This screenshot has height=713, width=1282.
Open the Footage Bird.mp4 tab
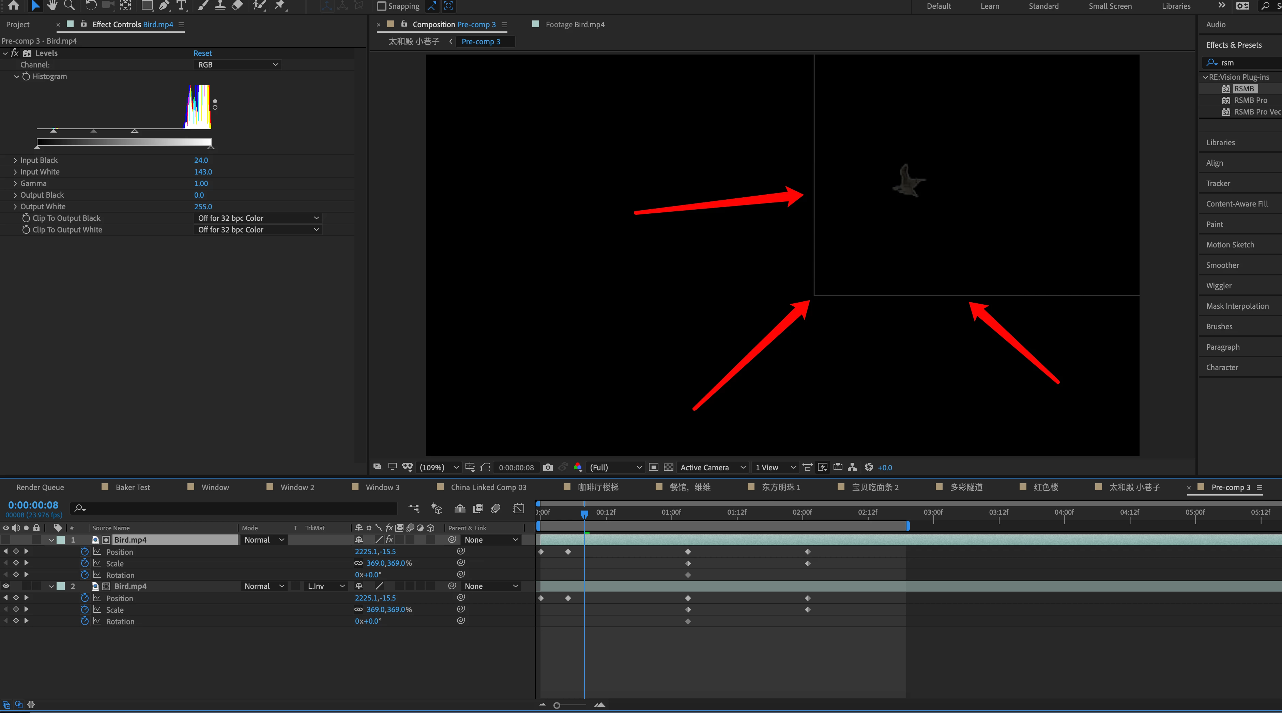[x=575, y=25]
